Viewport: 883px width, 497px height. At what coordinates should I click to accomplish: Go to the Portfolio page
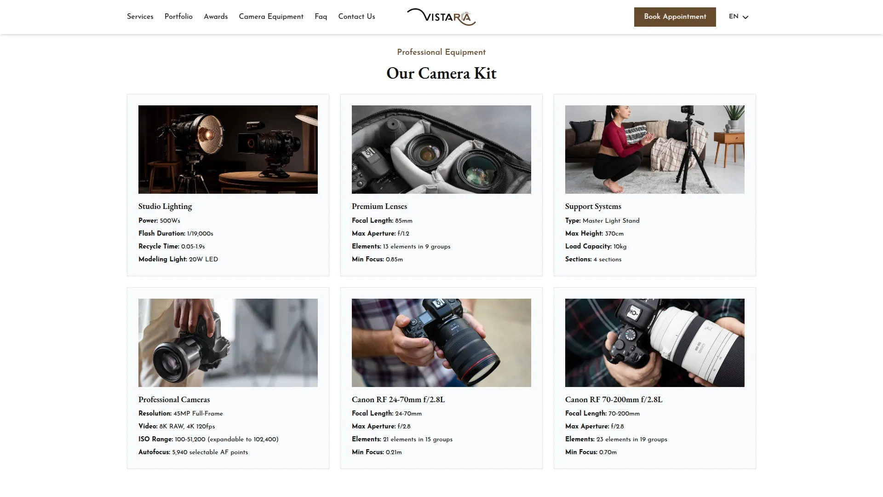click(x=178, y=17)
